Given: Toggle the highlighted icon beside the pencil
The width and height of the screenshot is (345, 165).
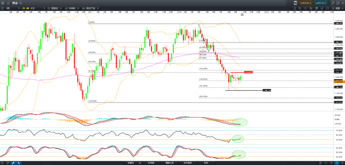Looking at the screenshot, I should pos(19,163).
